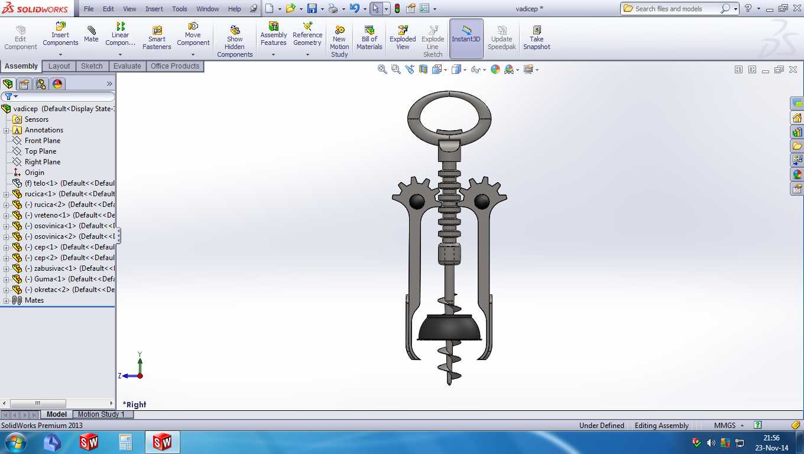
Task: Expand Annotations node in tree
Action: click(x=7, y=130)
